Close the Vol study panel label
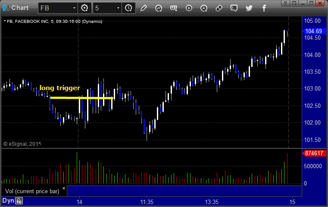328x207 pixels. pyautogui.click(x=64, y=188)
